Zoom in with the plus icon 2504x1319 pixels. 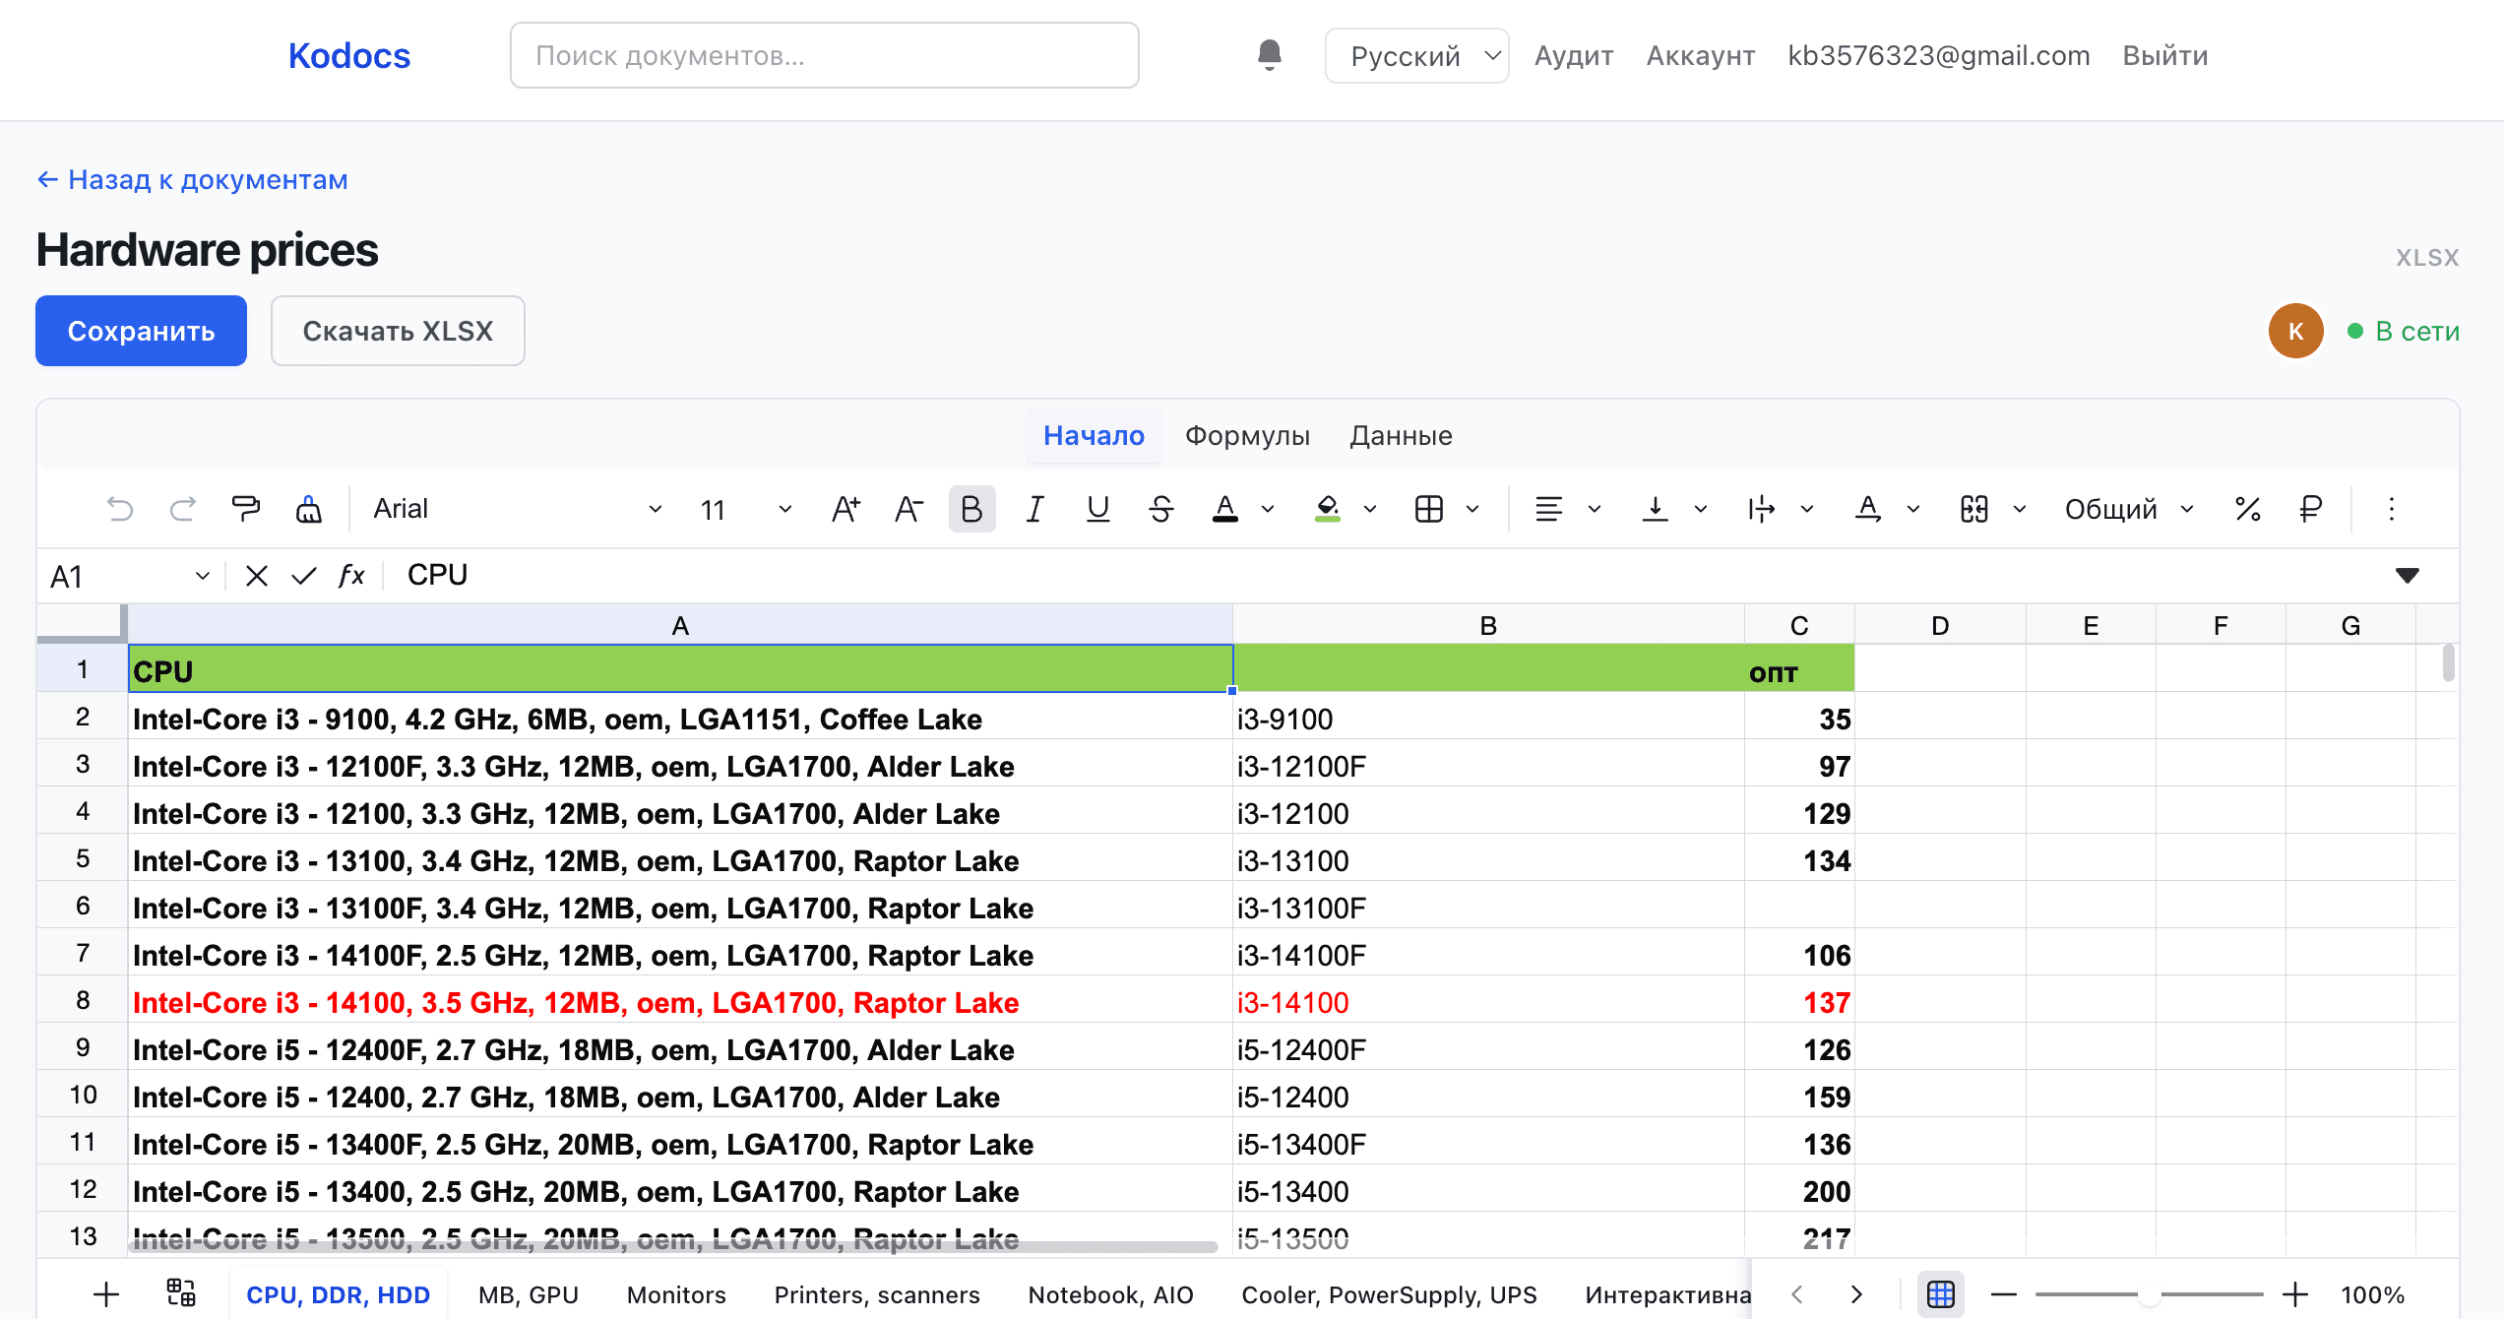2295,1294
